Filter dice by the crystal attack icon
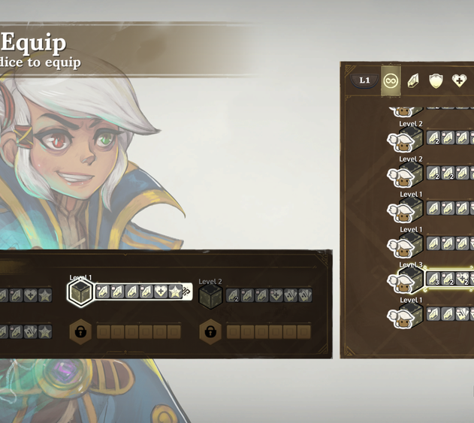 (x=413, y=80)
